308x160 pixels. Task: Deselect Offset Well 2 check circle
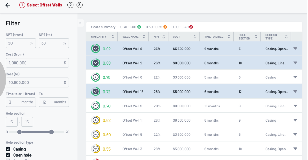[96, 63]
